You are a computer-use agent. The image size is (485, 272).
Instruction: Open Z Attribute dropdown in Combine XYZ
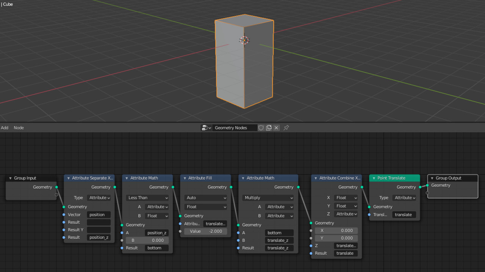346,214
